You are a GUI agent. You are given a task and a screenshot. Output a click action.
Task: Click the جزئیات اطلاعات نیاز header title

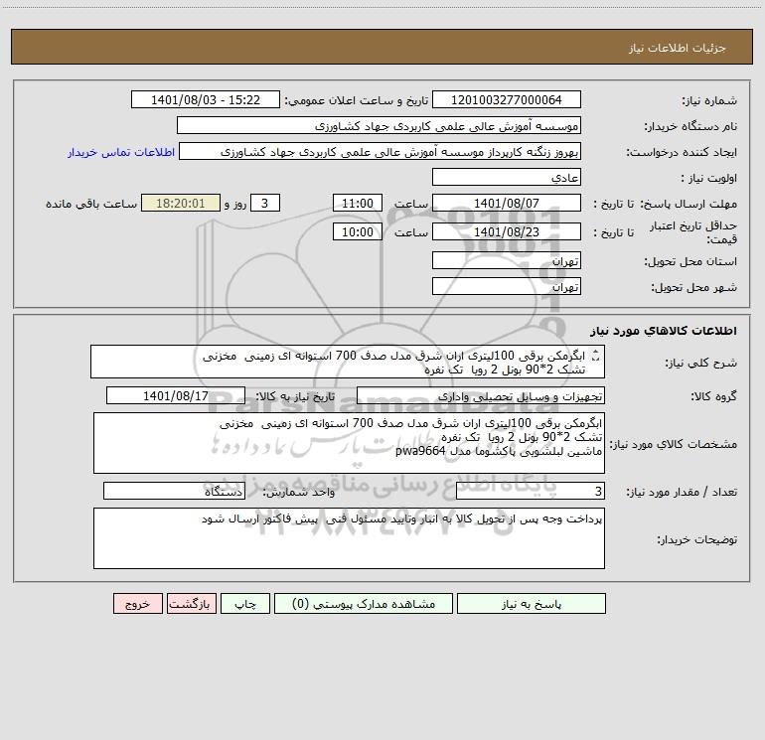point(678,48)
